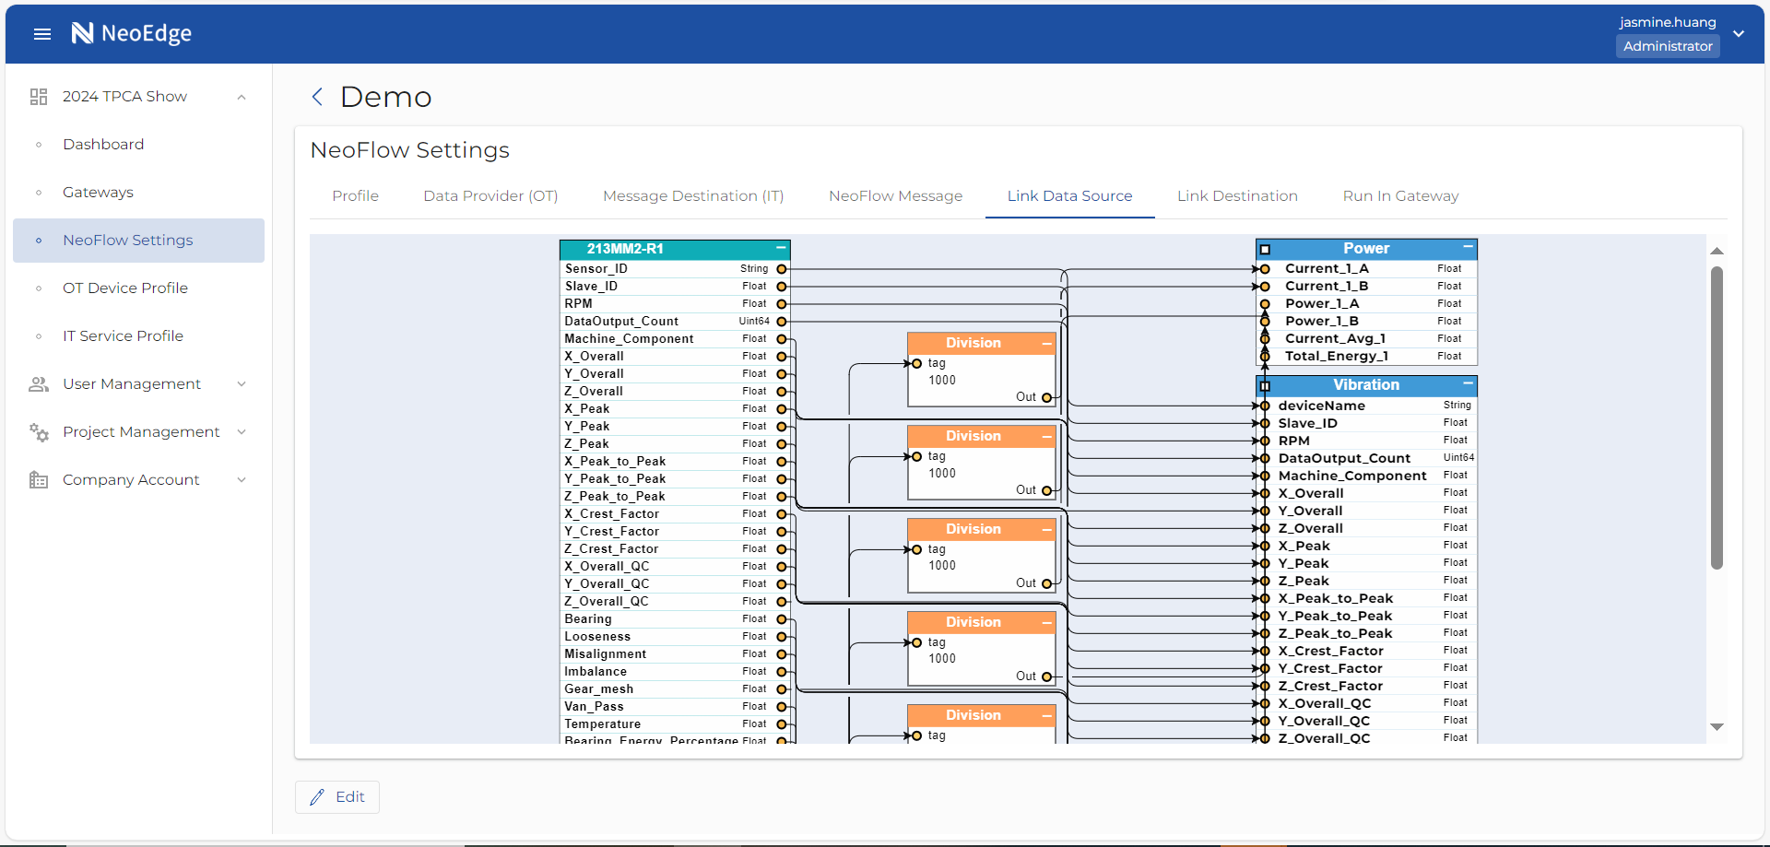This screenshot has width=1770, height=847.
Task: Open NeoFlow Settings in the sidebar
Action: click(x=139, y=241)
